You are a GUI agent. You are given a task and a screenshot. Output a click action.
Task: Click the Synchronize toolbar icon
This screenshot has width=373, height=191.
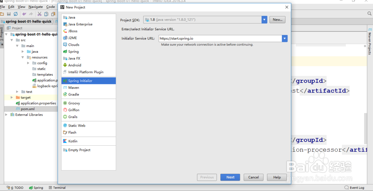pyautogui.click(x=15, y=14)
